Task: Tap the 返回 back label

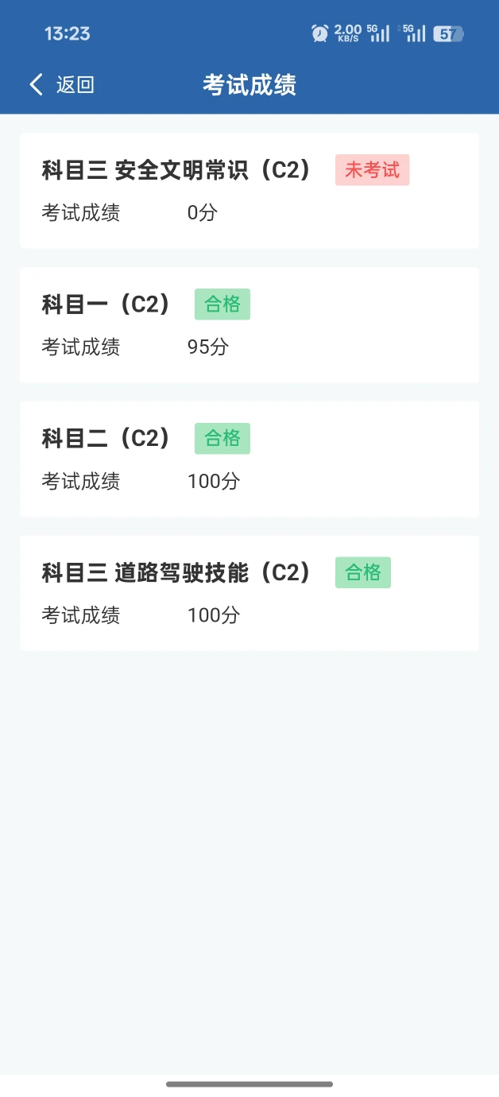Action: (75, 85)
